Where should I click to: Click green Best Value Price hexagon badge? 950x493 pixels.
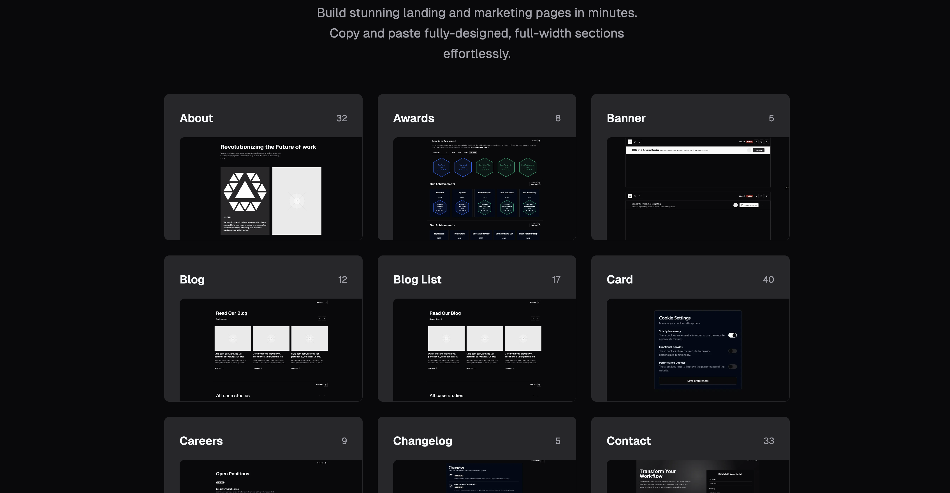485,167
